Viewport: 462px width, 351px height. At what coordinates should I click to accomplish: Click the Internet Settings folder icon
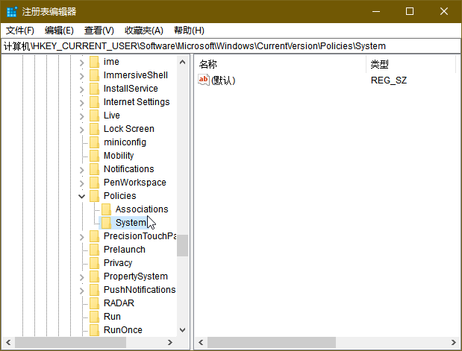(94, 102)
